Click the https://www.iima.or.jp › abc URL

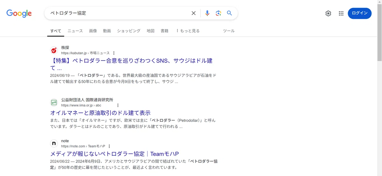coord(81,105)
